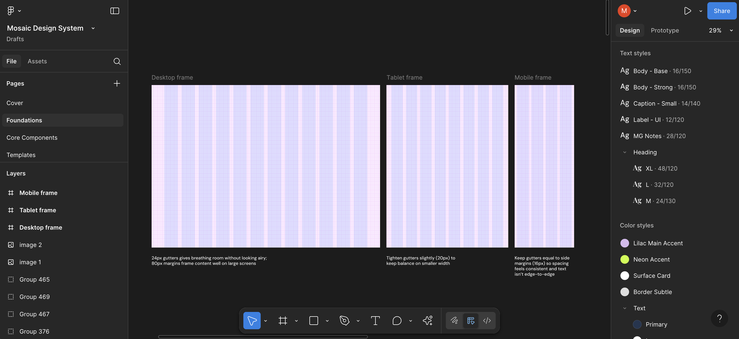Viewport: 739px width, 339px height.
Task: Click the search icon in the sidebar
Action: point(117,61)
